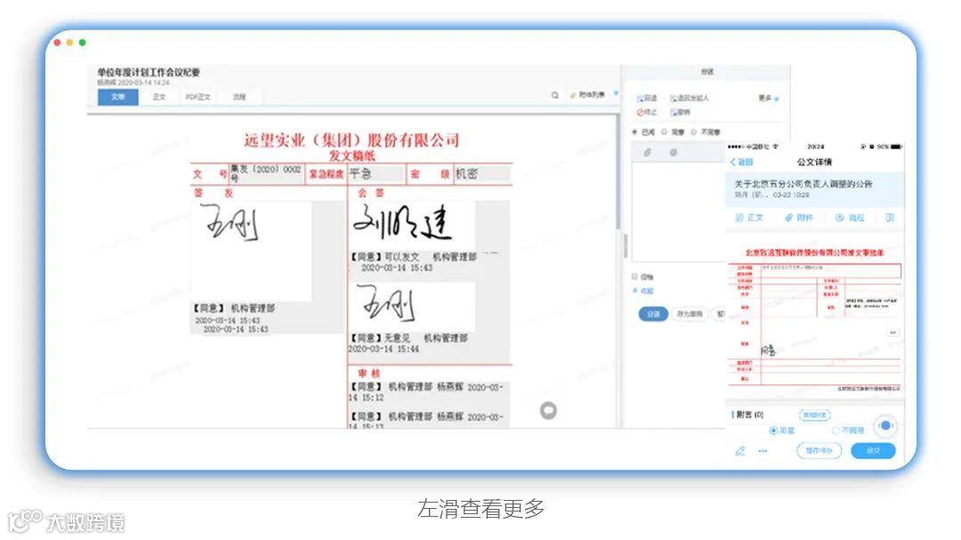Select the phone 同意 radio button
The height and width of the screenshot is (540, 961).
click(773, 431)
